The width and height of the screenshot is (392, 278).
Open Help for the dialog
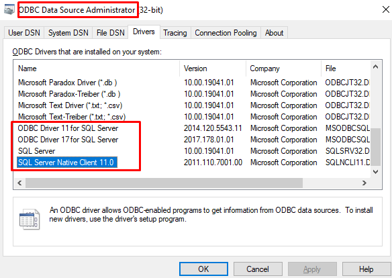[x=366, y=269]
